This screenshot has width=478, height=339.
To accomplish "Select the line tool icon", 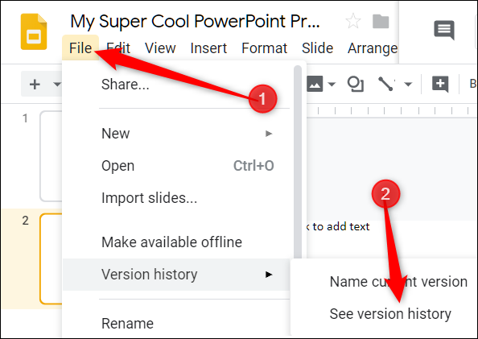I will (386, 84).
